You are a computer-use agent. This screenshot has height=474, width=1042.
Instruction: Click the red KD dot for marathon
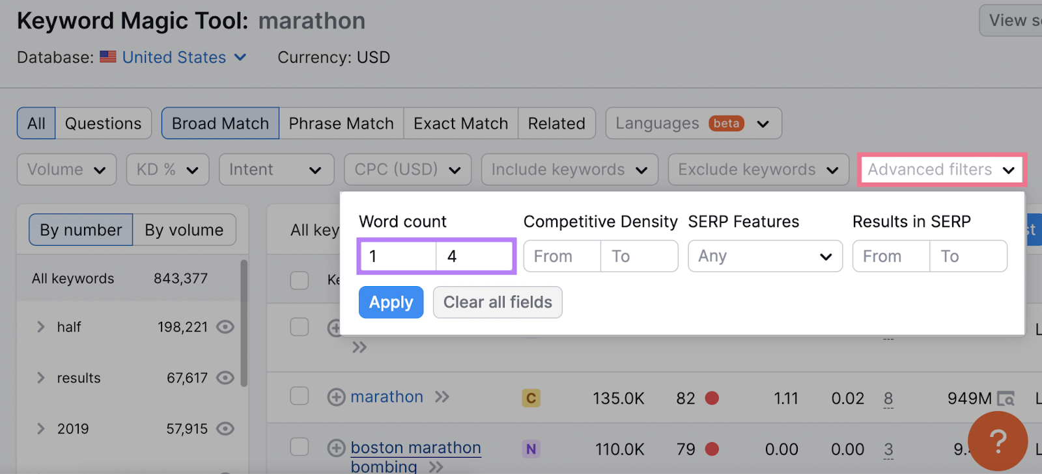tap(712, 398)
